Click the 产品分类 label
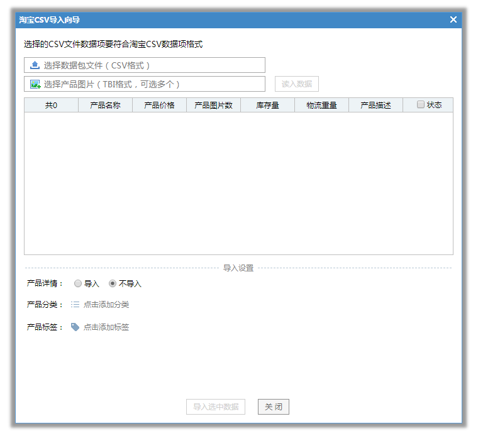The image size is (478, 436). [45, 305]
